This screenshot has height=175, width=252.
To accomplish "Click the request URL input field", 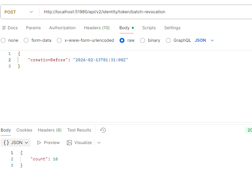I will point(139,12).
